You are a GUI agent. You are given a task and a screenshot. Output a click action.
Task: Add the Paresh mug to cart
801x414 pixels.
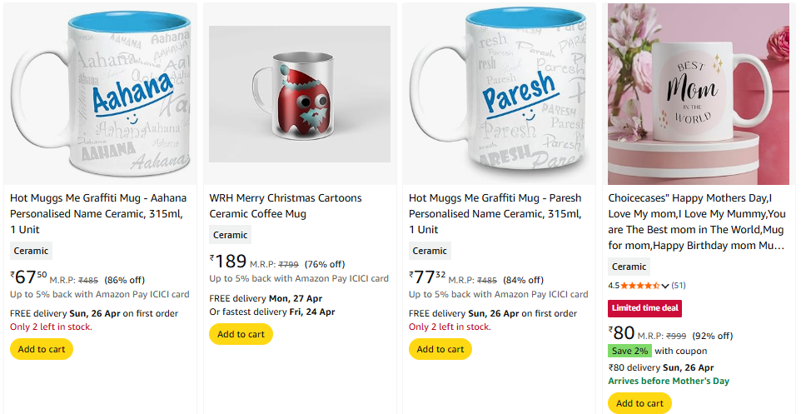[x=440, y=349]
